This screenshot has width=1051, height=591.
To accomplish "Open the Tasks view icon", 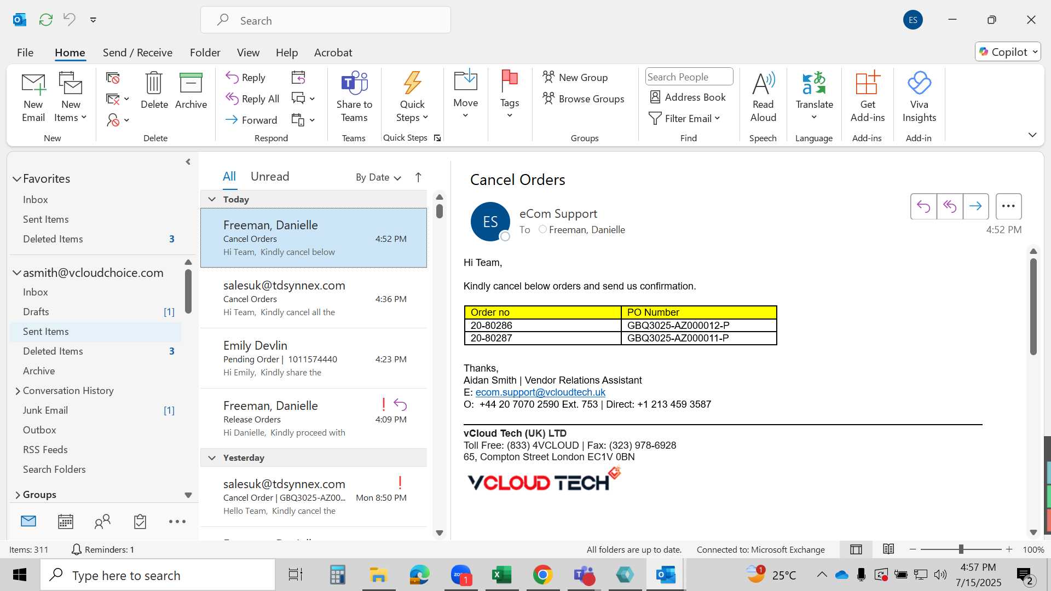I will pos(140,522).
